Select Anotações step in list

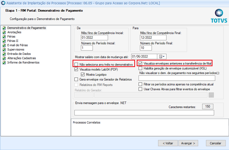coord(14,32)
